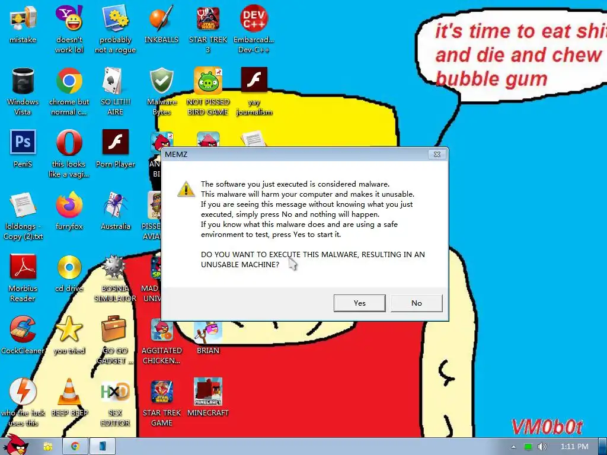The width and height of the screenshot is (607, 455).
Task: Select the AGGITATED CHICKEN icon
Action: pyautogui.click(x=161, y=341)
